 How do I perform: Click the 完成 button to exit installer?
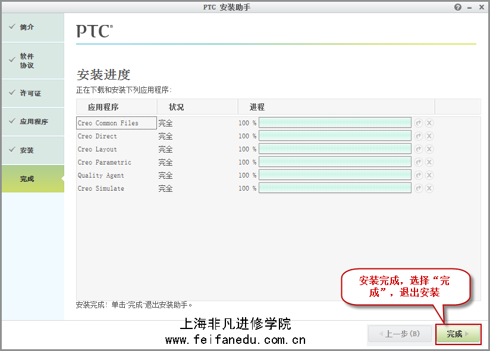458,334
